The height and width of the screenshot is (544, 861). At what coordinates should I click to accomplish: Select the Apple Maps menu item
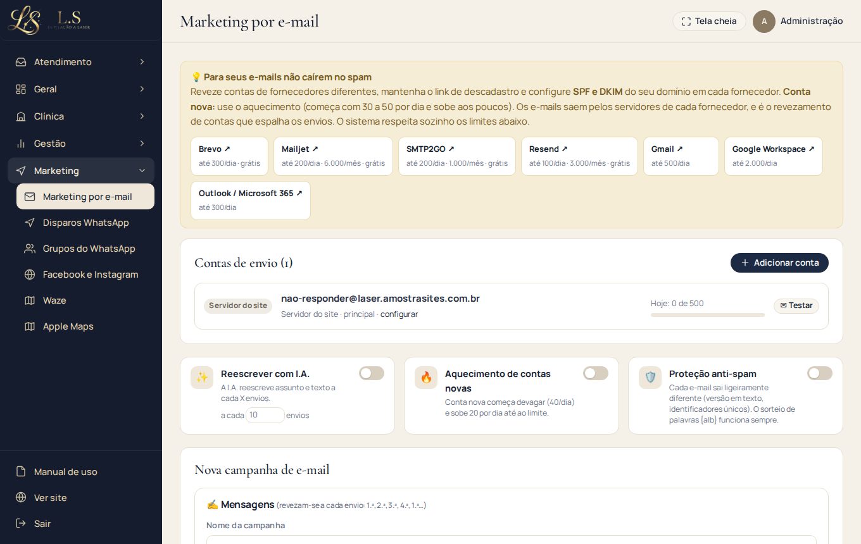click(85, 326)
